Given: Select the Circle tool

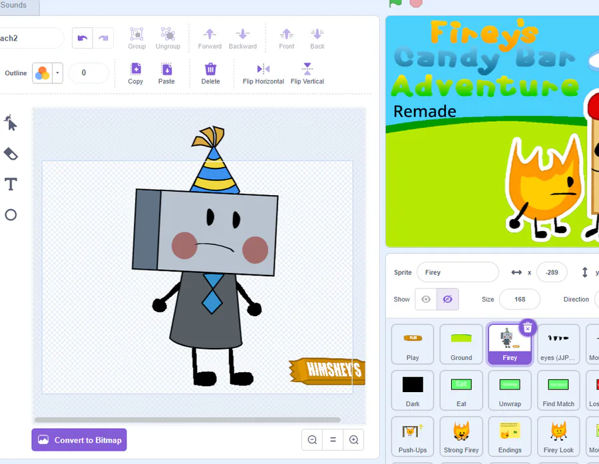Looking at the screenshot, I should pos(11,215).
